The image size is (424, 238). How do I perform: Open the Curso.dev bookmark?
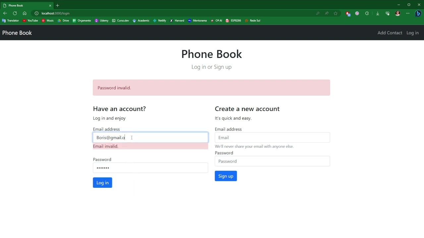(x=121, y=20)
